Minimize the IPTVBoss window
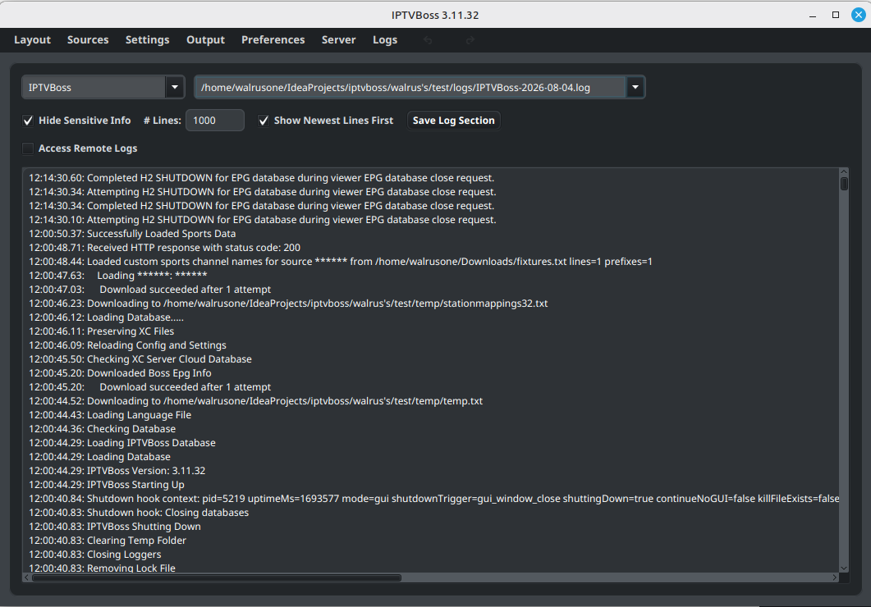Viewport: 871px width, 607px height. [x=813, y=15]
